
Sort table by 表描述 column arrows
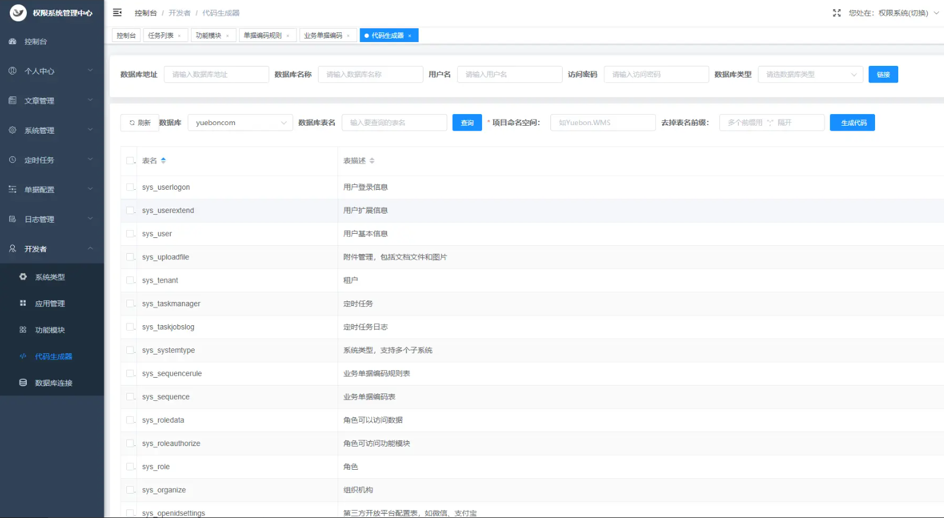[x=372, y=160]
